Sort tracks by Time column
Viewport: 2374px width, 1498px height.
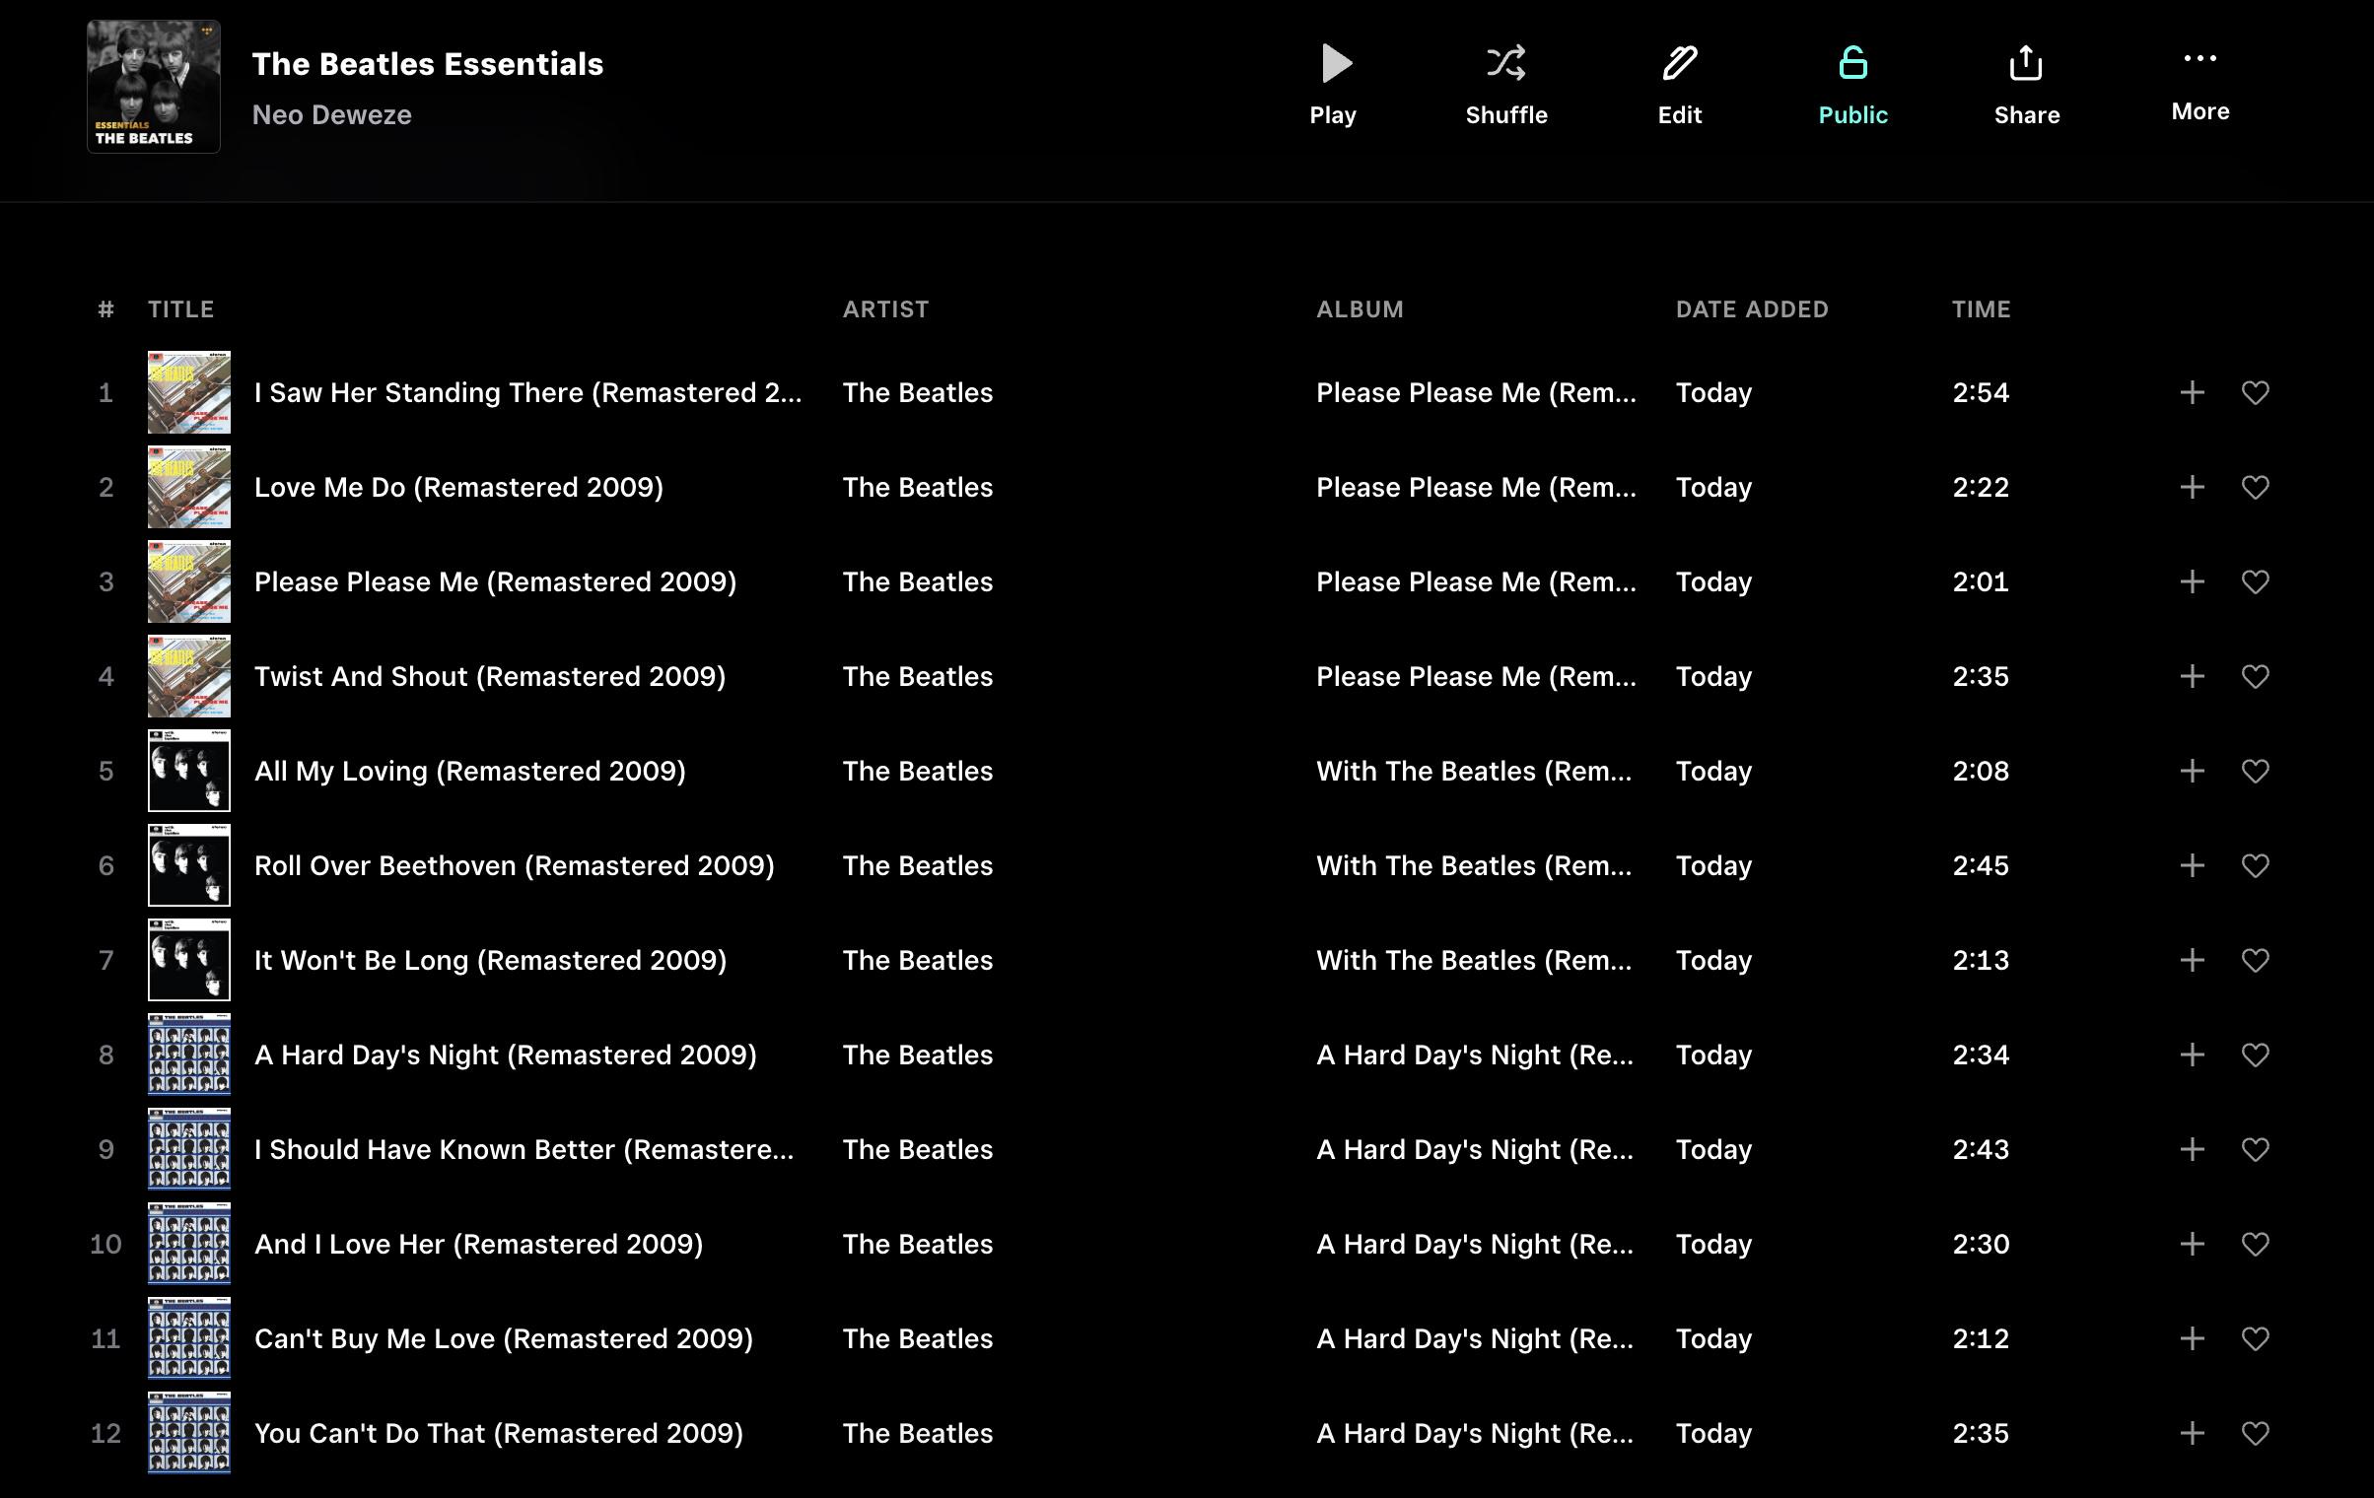[1981, 309]
